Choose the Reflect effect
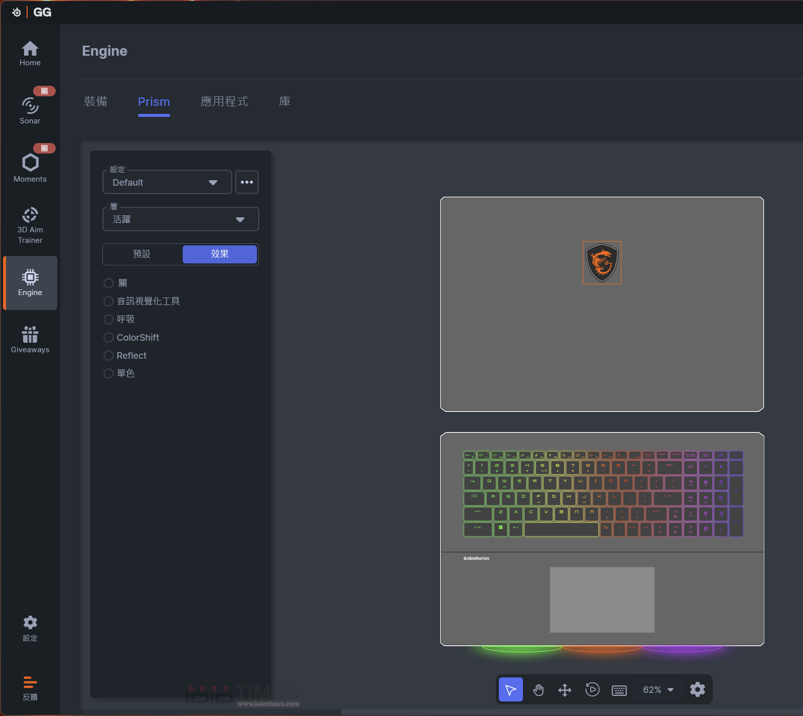This screenshot has height=716, width=803. click(x=125, y=355)
